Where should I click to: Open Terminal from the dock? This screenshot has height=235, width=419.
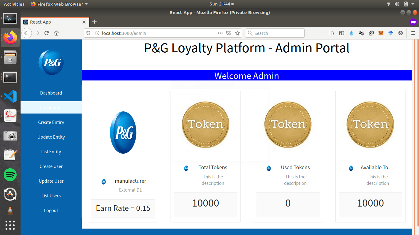click(x=10, y=77)
